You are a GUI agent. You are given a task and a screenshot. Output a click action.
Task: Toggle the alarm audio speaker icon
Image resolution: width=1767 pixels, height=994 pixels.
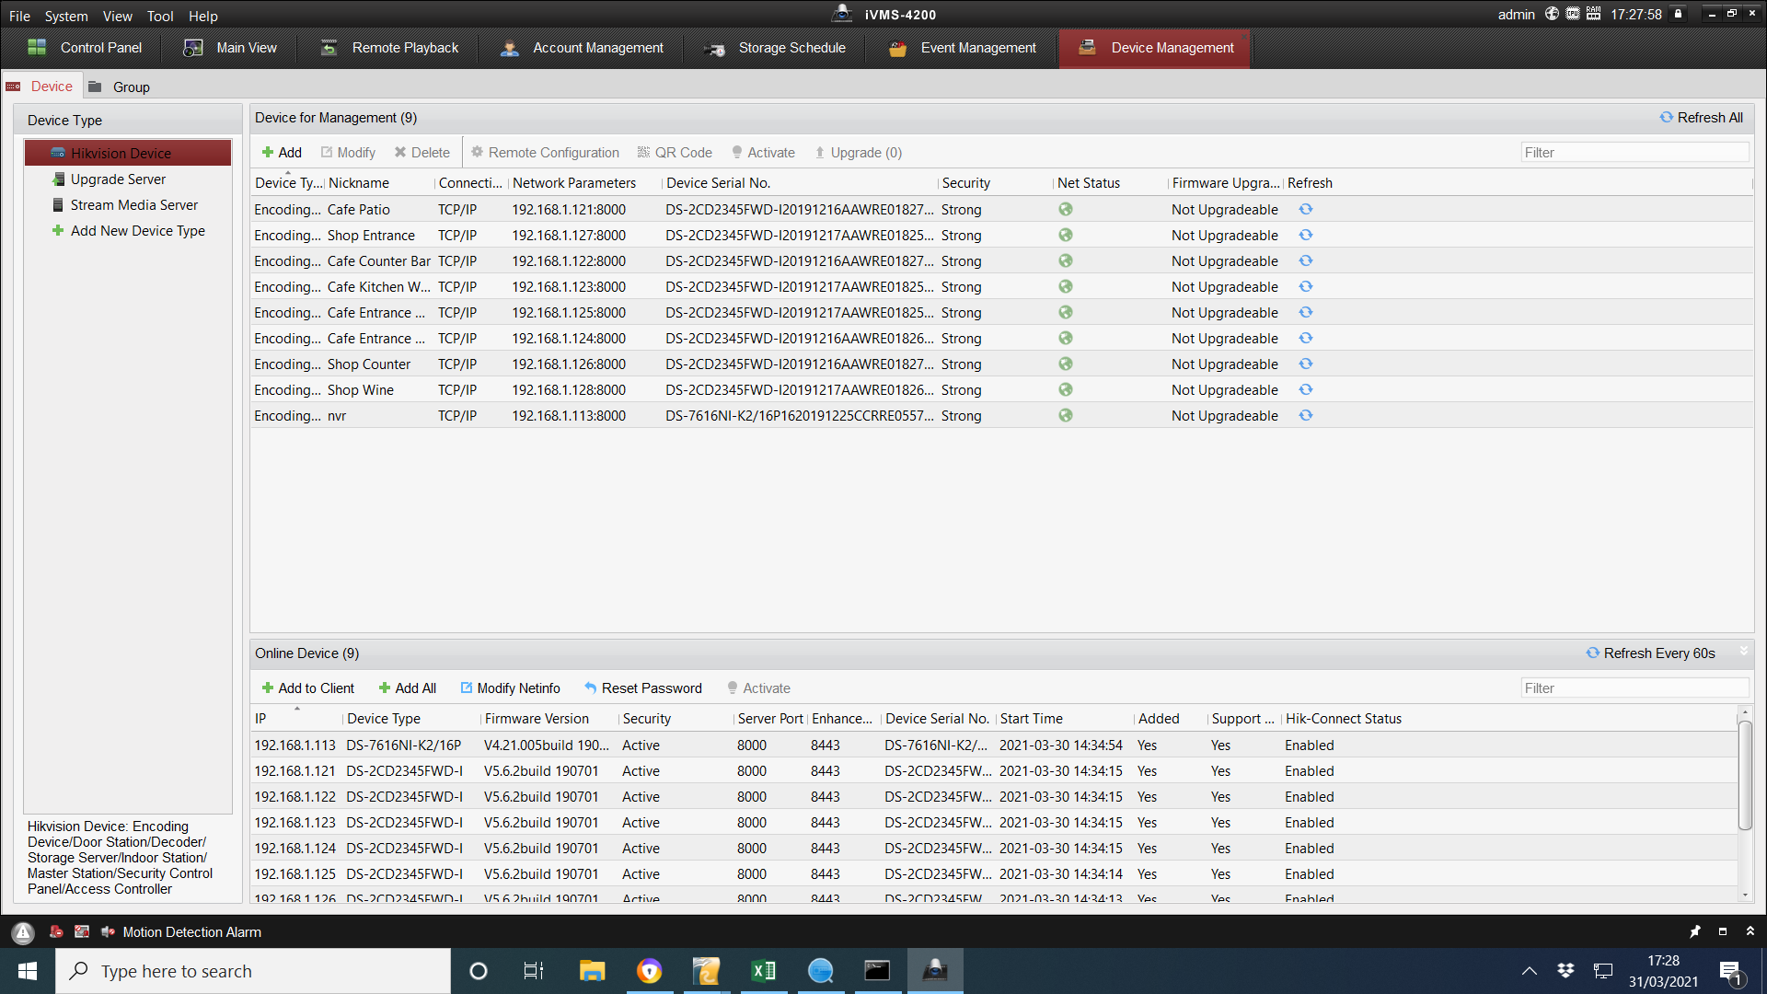tap(108, 932)
